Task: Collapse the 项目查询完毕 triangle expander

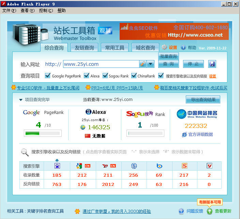Action: click(21, 100)
